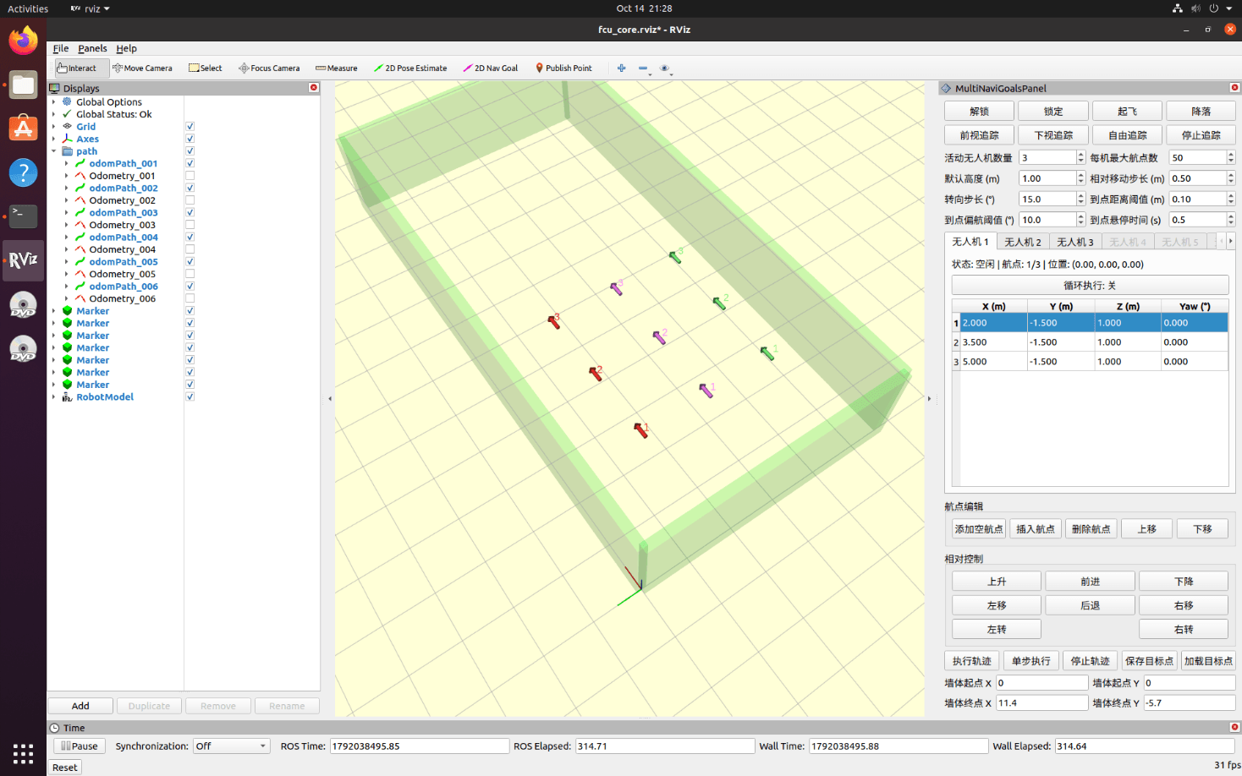Activate the Focus Camera tool
Image resolution: width=1242 pixels, height=776 pixels.
click(269, 68)
